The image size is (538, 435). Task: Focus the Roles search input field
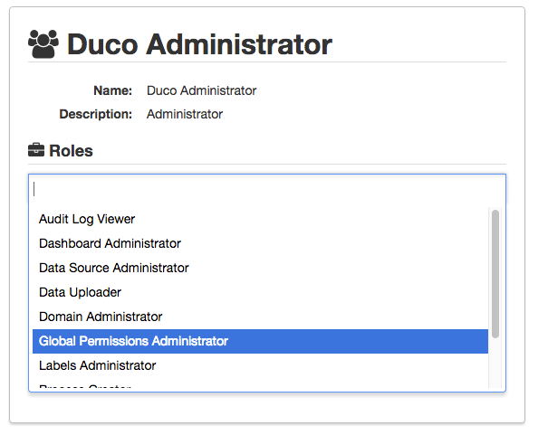[x=267, y=189]
